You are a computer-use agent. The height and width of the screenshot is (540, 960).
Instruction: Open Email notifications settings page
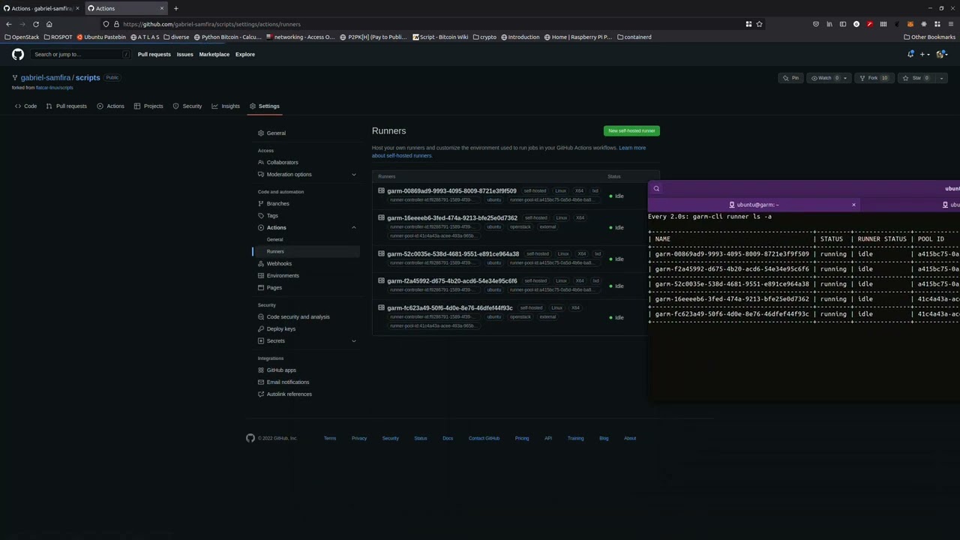(288, 382)
